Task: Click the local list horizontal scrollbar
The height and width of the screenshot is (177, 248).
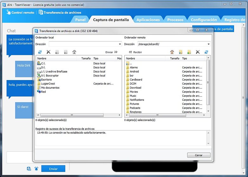Action: point(72,115)
